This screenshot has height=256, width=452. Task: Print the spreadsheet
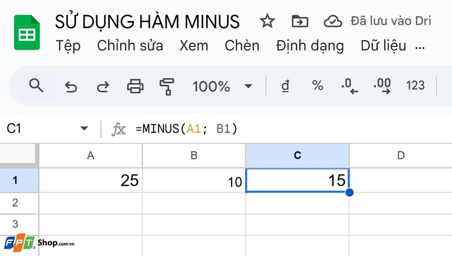135,86
